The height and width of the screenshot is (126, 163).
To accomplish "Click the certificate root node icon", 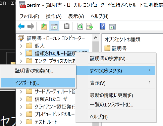I will point(21,38).
